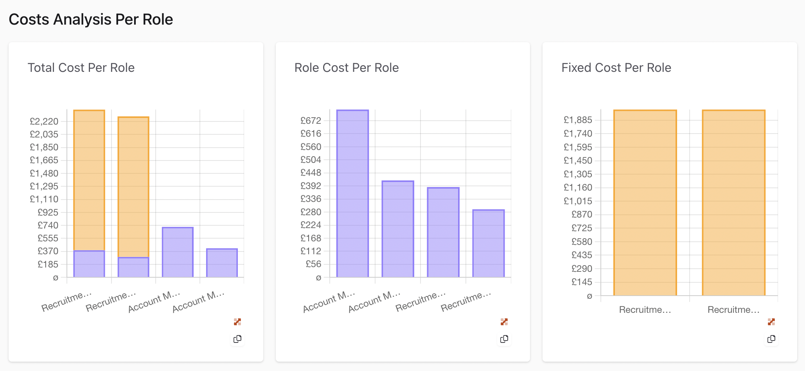
Task: Copy the Total Cost Per Role chart
Action: coord(237,339)
